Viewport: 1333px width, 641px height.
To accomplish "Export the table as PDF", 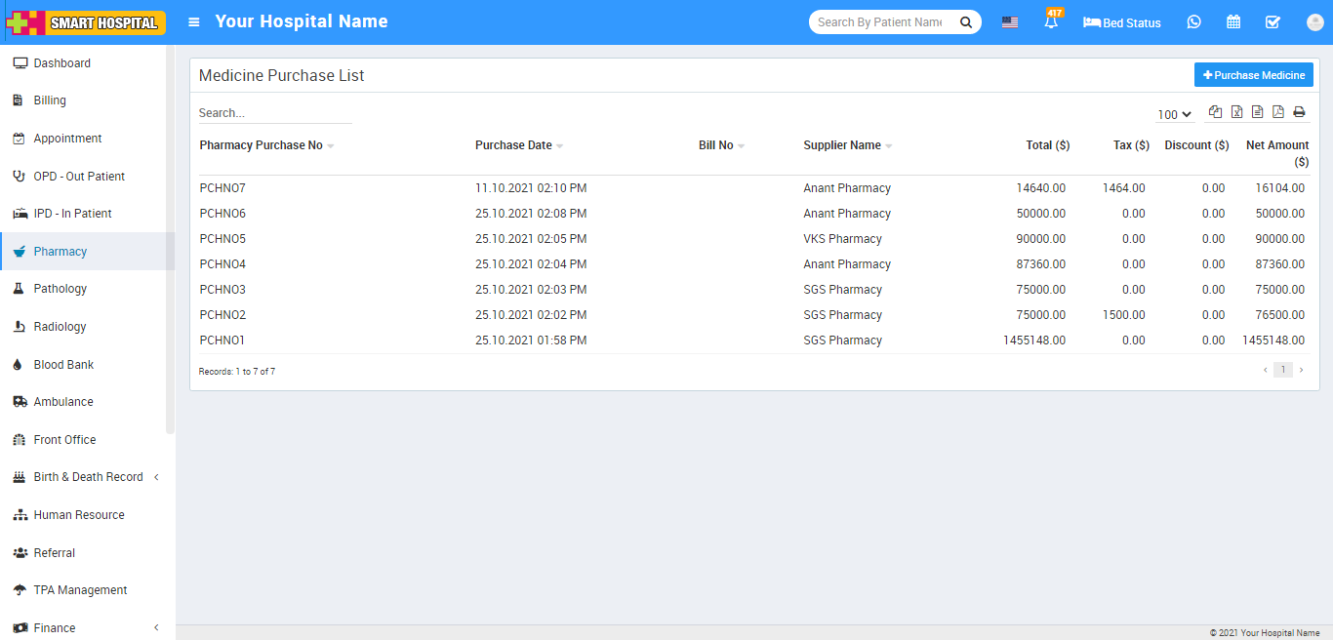I will (x=1278, y=112).
